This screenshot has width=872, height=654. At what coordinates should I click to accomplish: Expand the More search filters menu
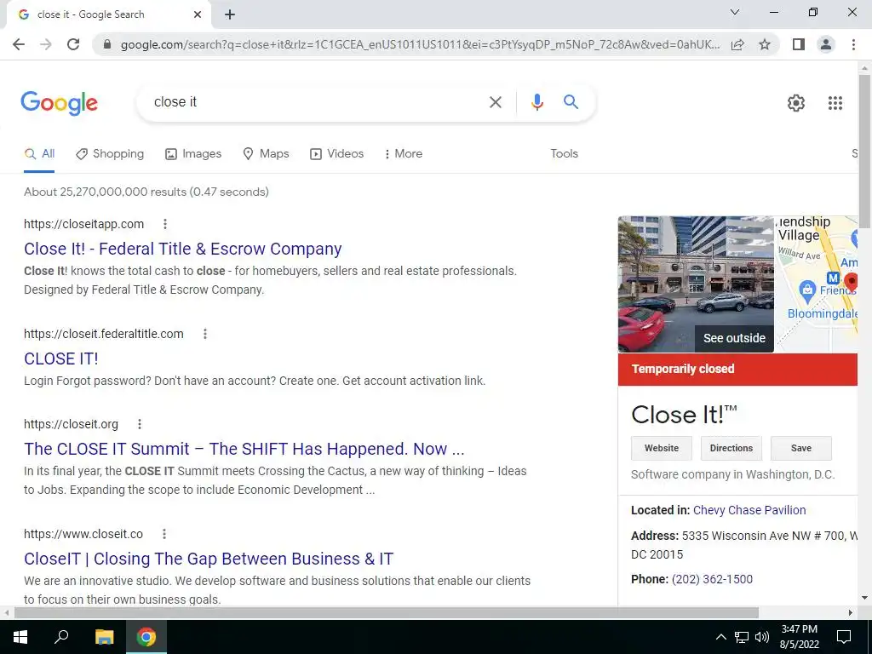click(x=403, y=153)
